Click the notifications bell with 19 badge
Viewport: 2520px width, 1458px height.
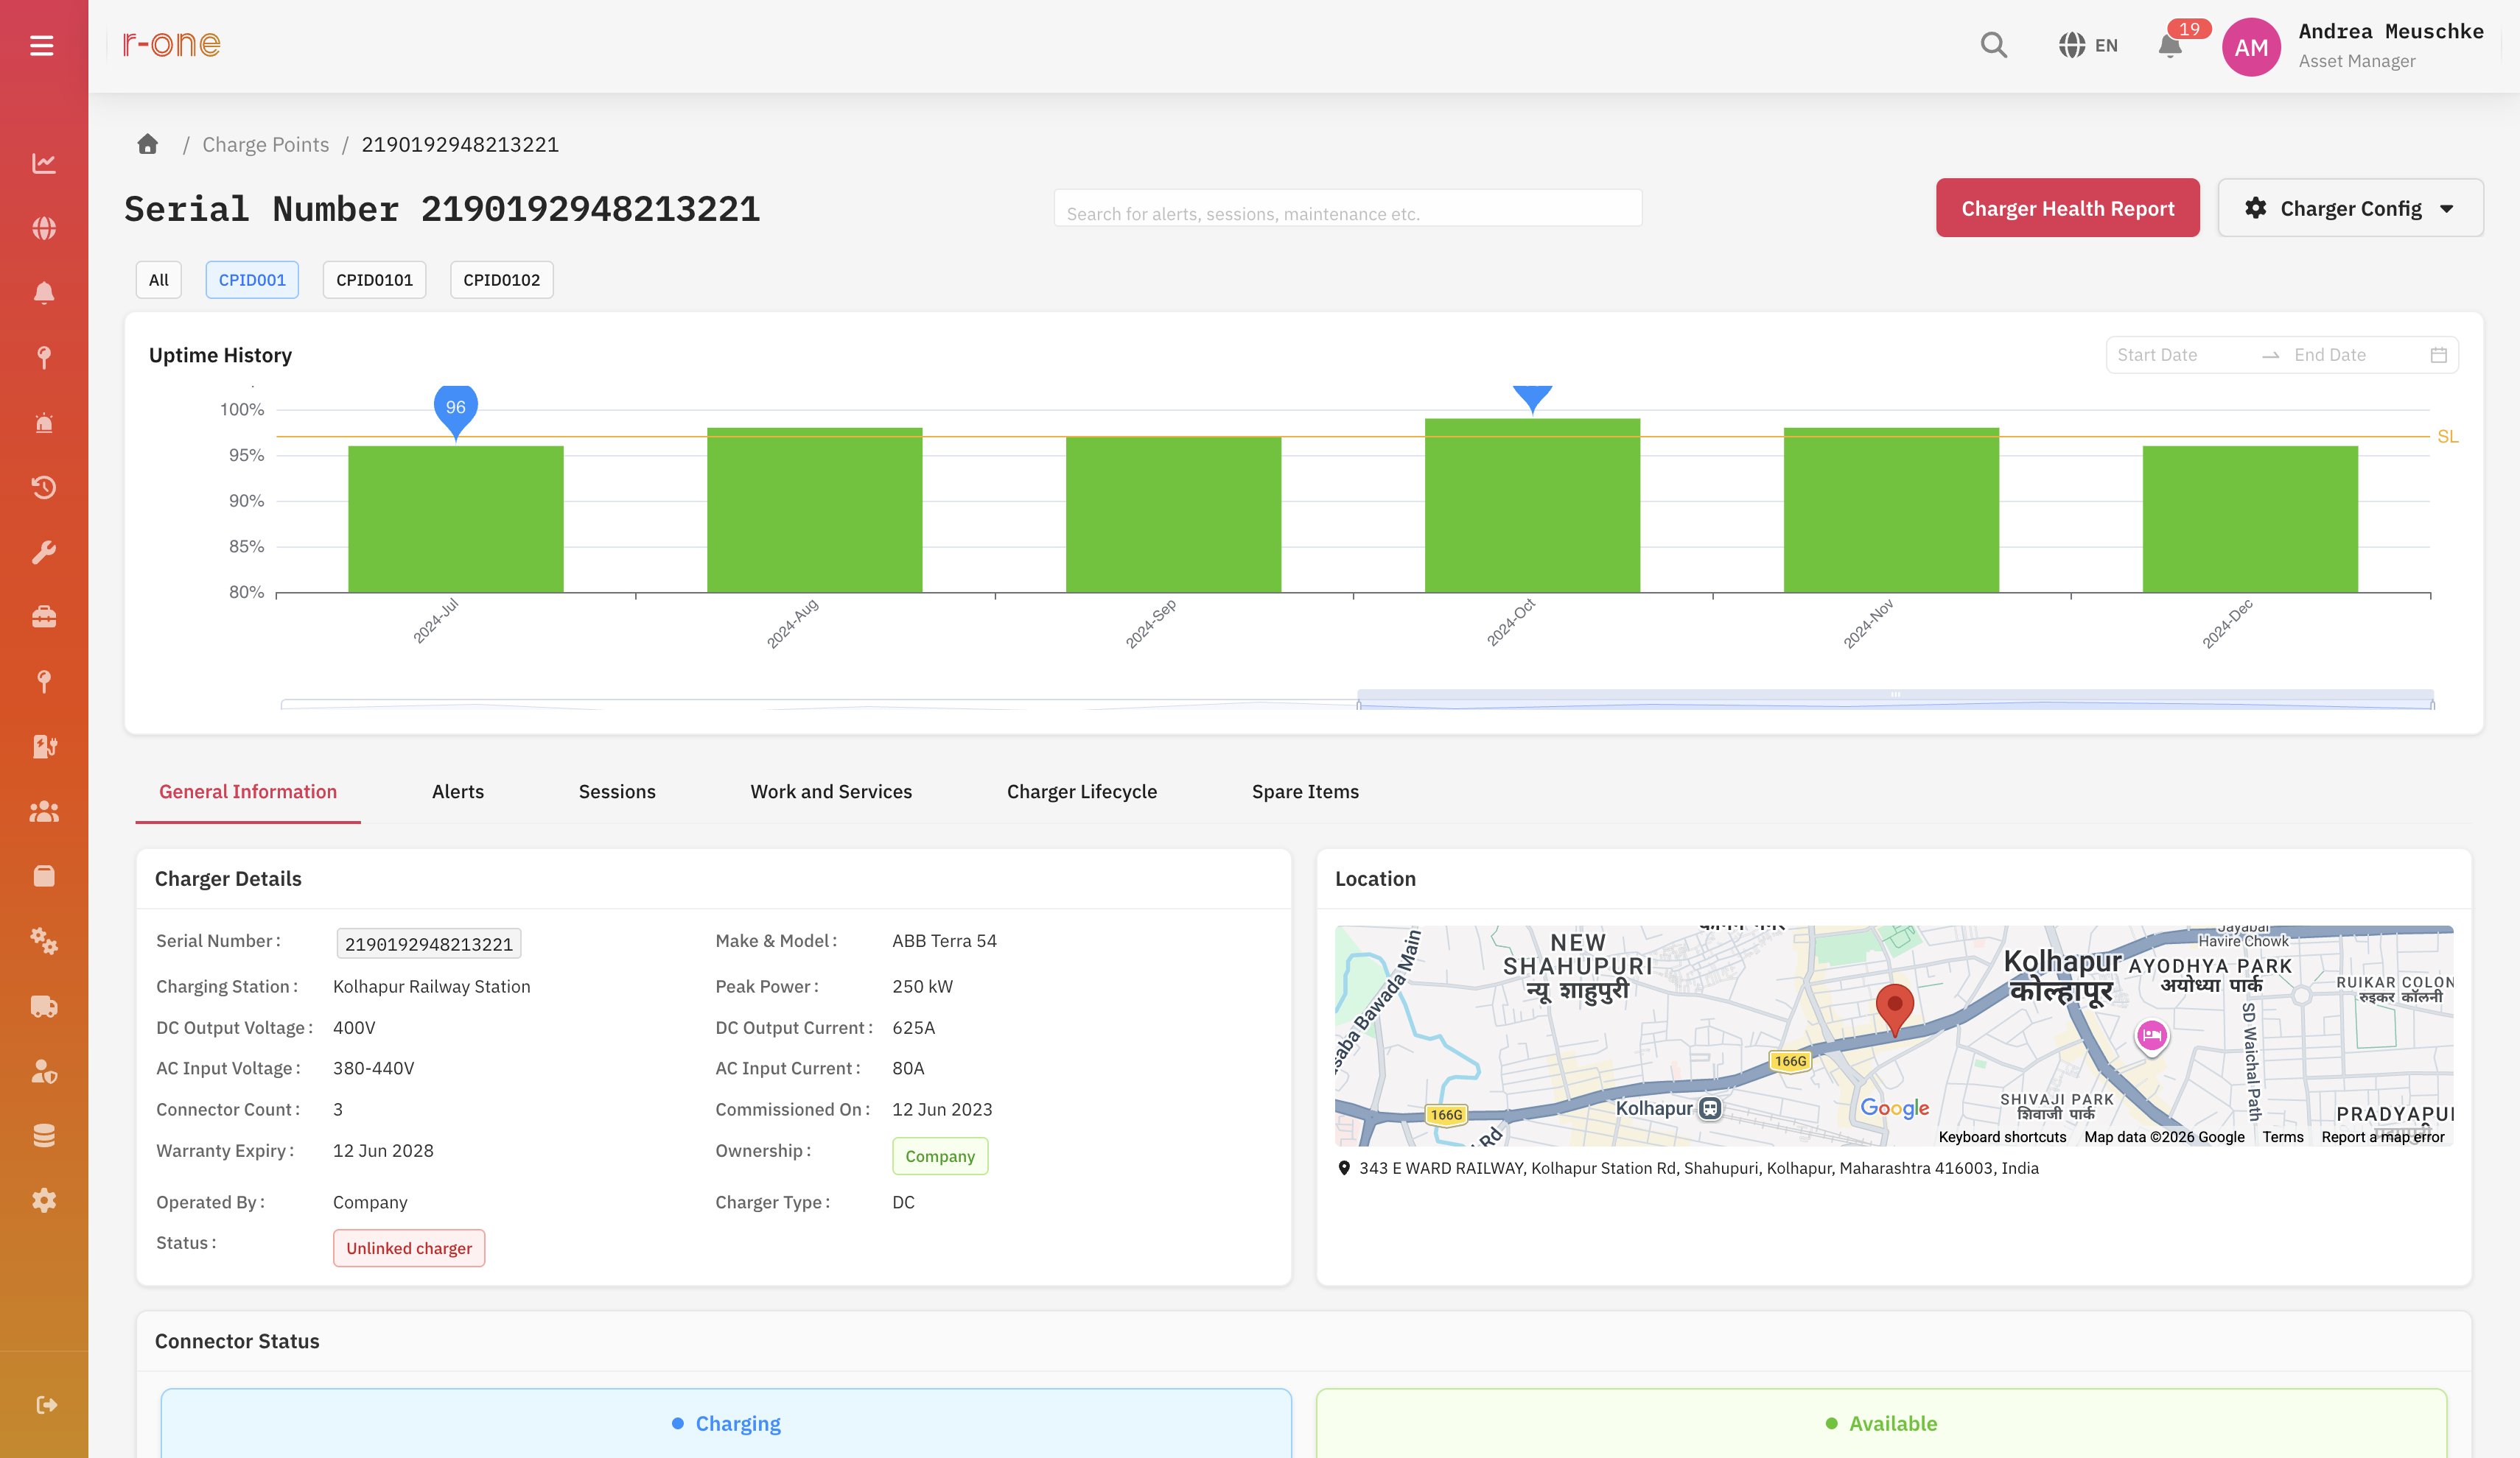(2169, 46)
